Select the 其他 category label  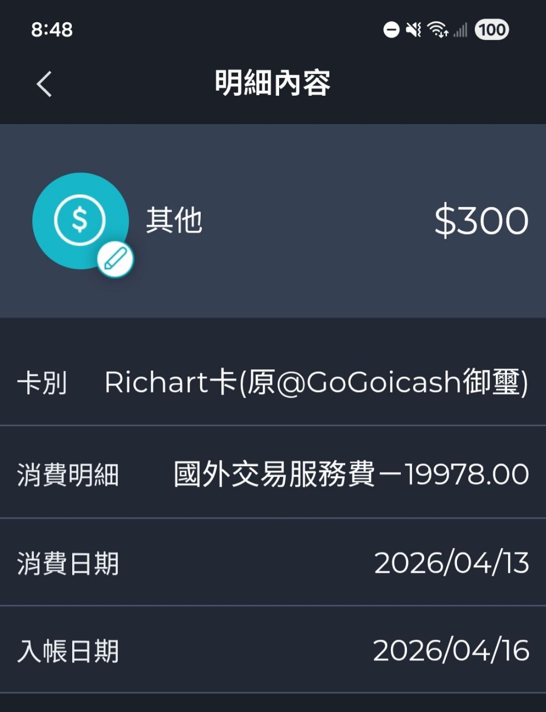pyautogui.click(x=174, y=220)
